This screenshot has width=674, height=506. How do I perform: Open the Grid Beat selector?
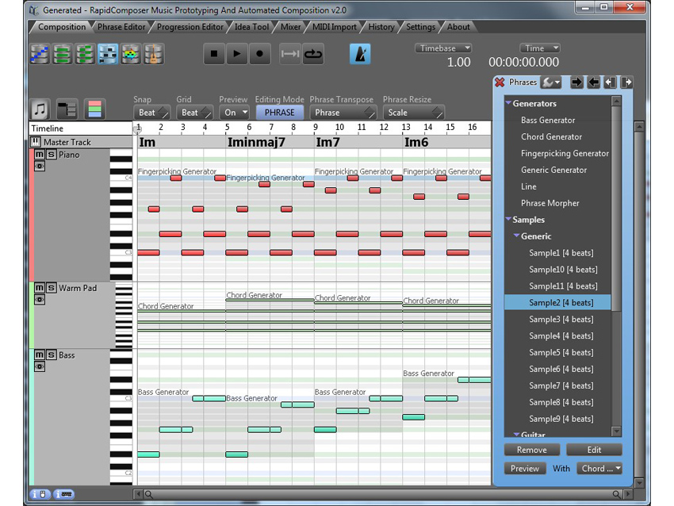tap(194, 113)
